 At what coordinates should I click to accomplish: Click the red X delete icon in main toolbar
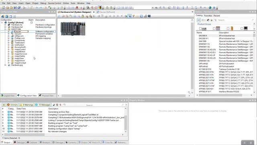point(46,8)
